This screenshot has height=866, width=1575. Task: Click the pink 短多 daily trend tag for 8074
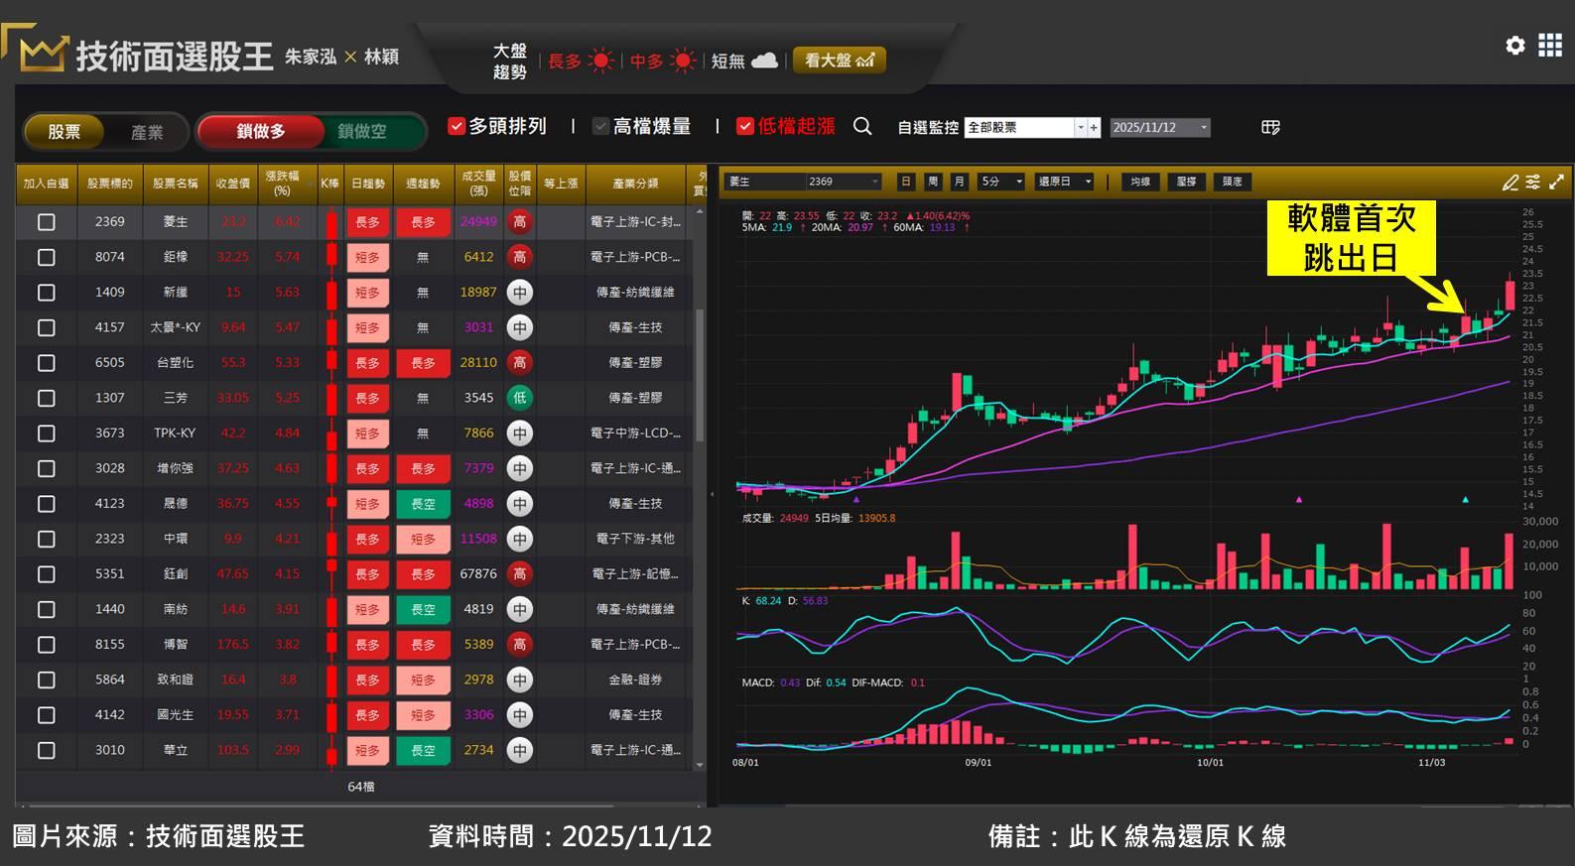[367, 257]
